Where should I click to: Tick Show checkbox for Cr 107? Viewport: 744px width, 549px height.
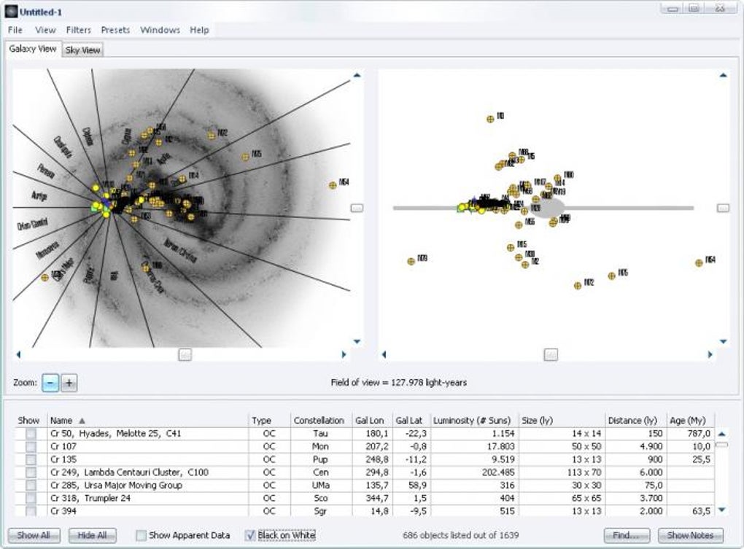tap(31, 447)
